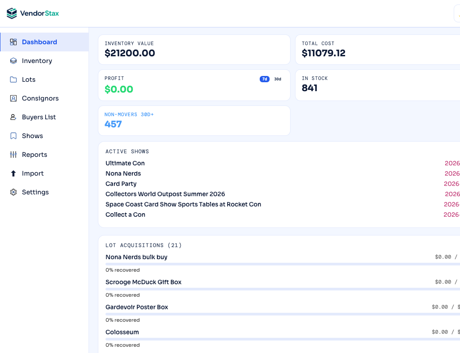Click the Gardevoir Poster Box progress bar
This screenshot has height=353, width=460.
[x=283, y=314]
